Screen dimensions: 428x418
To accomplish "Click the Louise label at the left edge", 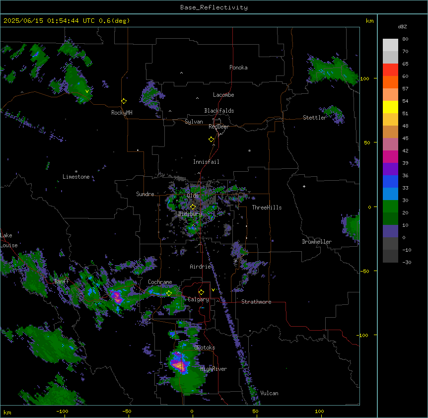I will pyautogui.click(x=8, y=245).
